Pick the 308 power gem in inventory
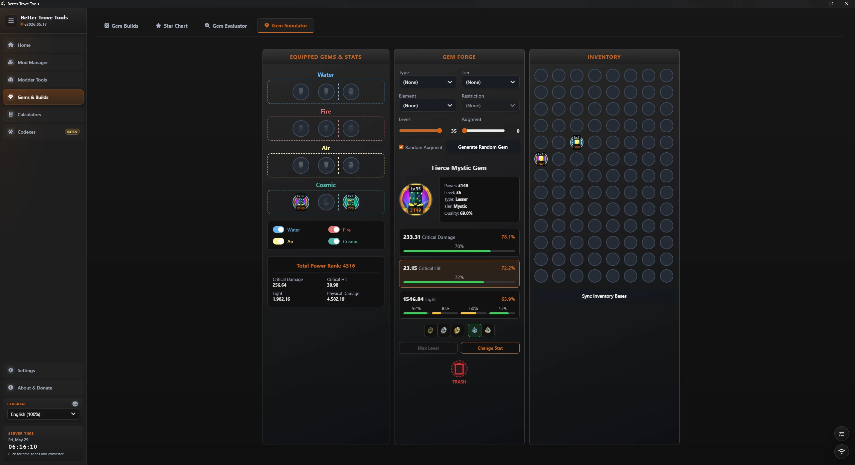Image resolution: width=855 pixels, height=465 pixels. coord(576,142)
